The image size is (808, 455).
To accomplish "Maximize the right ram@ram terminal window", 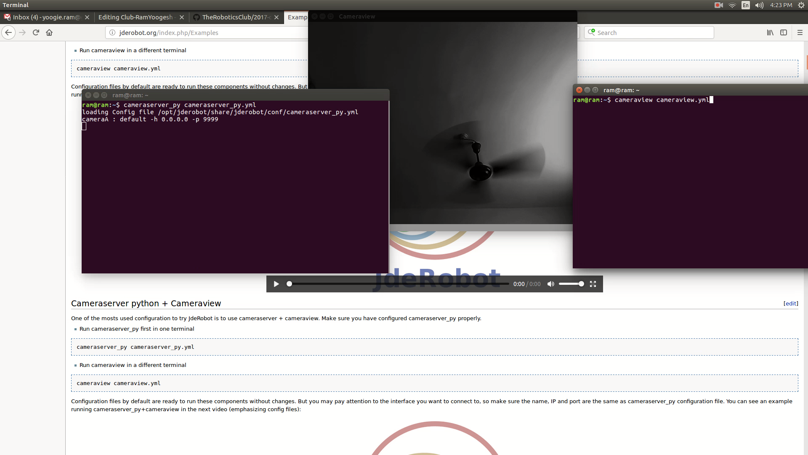I will tap(595, 90).
